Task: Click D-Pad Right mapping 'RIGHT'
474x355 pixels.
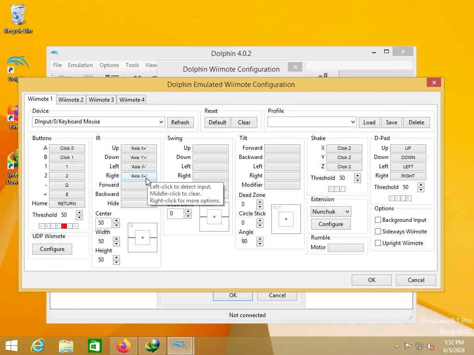Action: tap(408, 176)
